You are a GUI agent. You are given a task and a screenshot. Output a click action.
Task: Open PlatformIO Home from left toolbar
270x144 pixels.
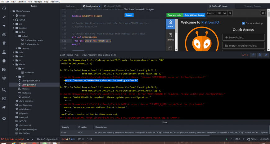[4, 8]
